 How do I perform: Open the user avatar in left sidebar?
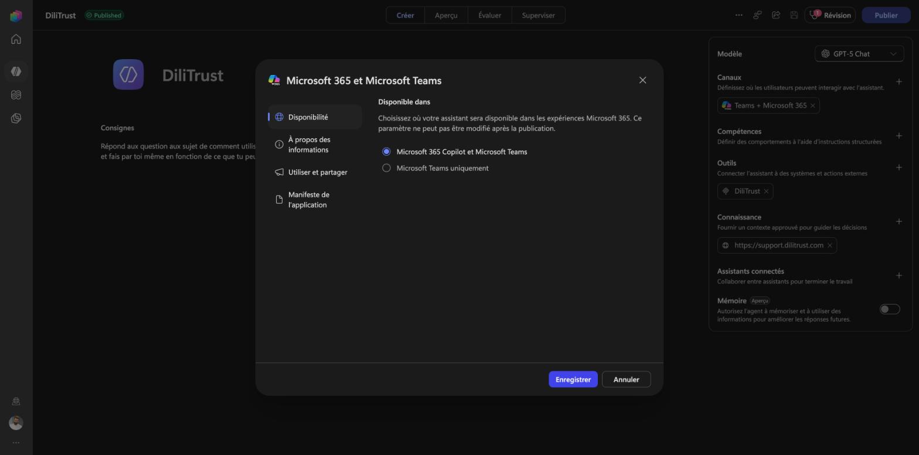click(x=16, y=423)
